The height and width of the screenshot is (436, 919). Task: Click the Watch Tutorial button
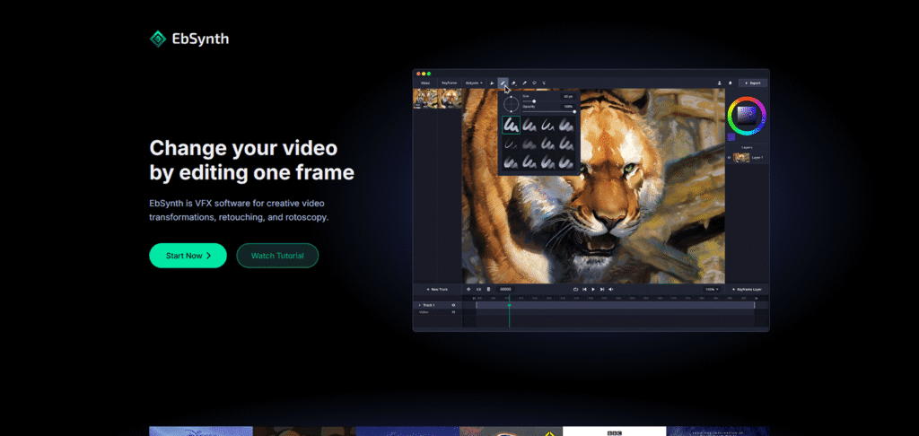277,256
